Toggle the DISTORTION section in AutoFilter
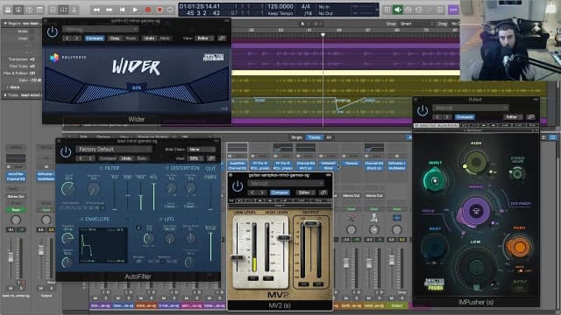The image size is (561, 315). coord(167,168)
